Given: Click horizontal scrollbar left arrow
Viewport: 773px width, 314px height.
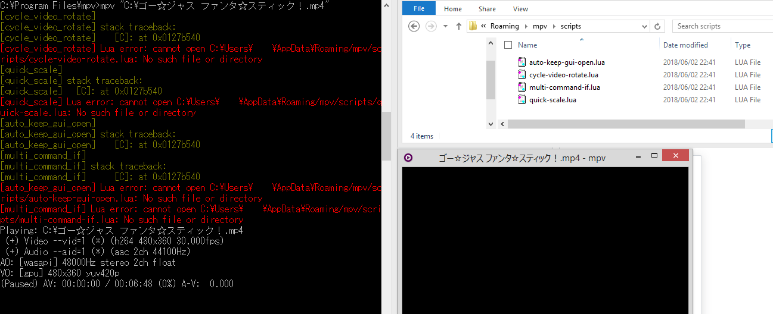Looking at the screenshot, I should 502,124.
